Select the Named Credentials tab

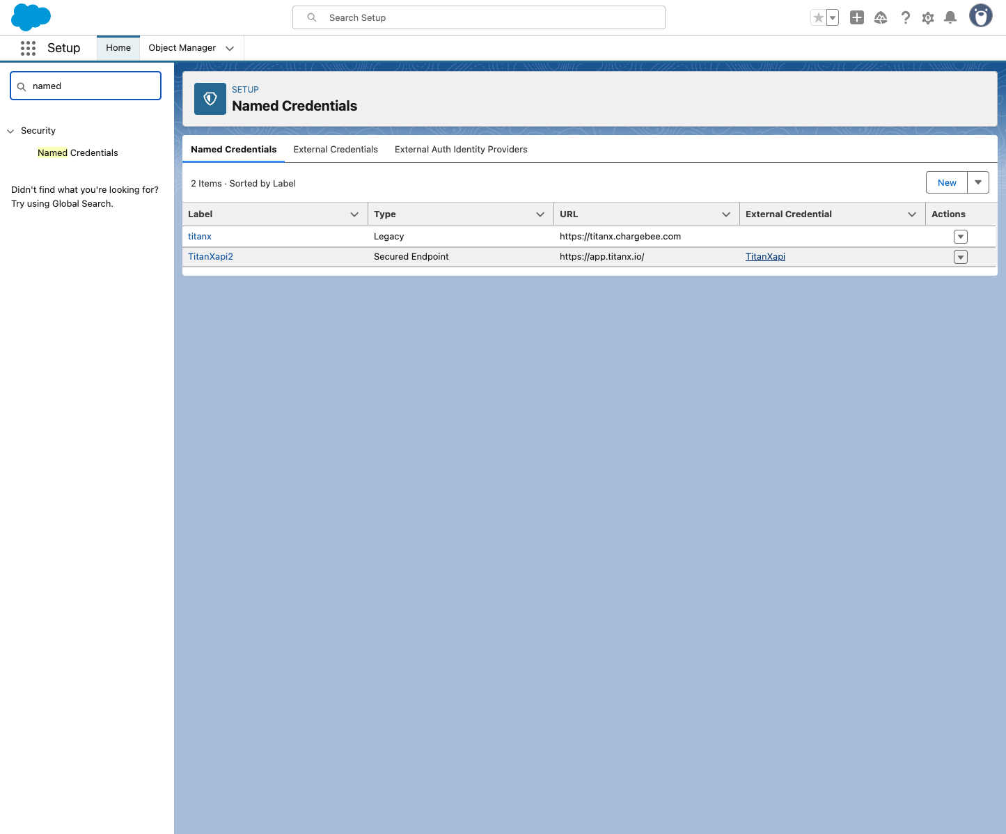234,150
